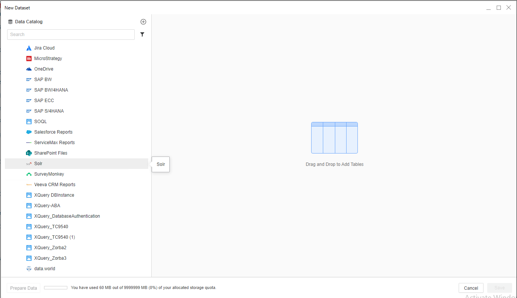The width and height of the screenshot is (517, 298).
Task: Click the Data Catalog database icon
Action: [10, 22]
